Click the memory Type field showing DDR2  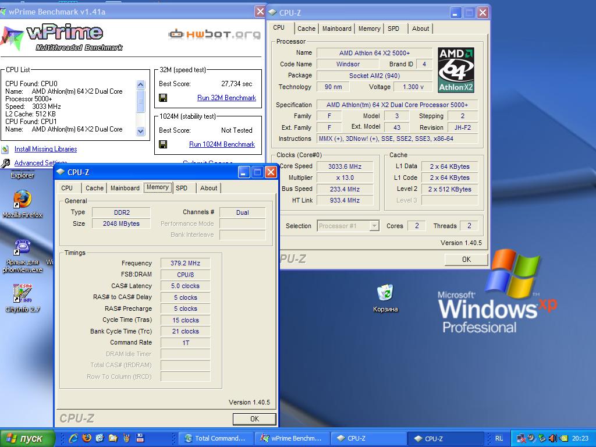tap(121, 212)
